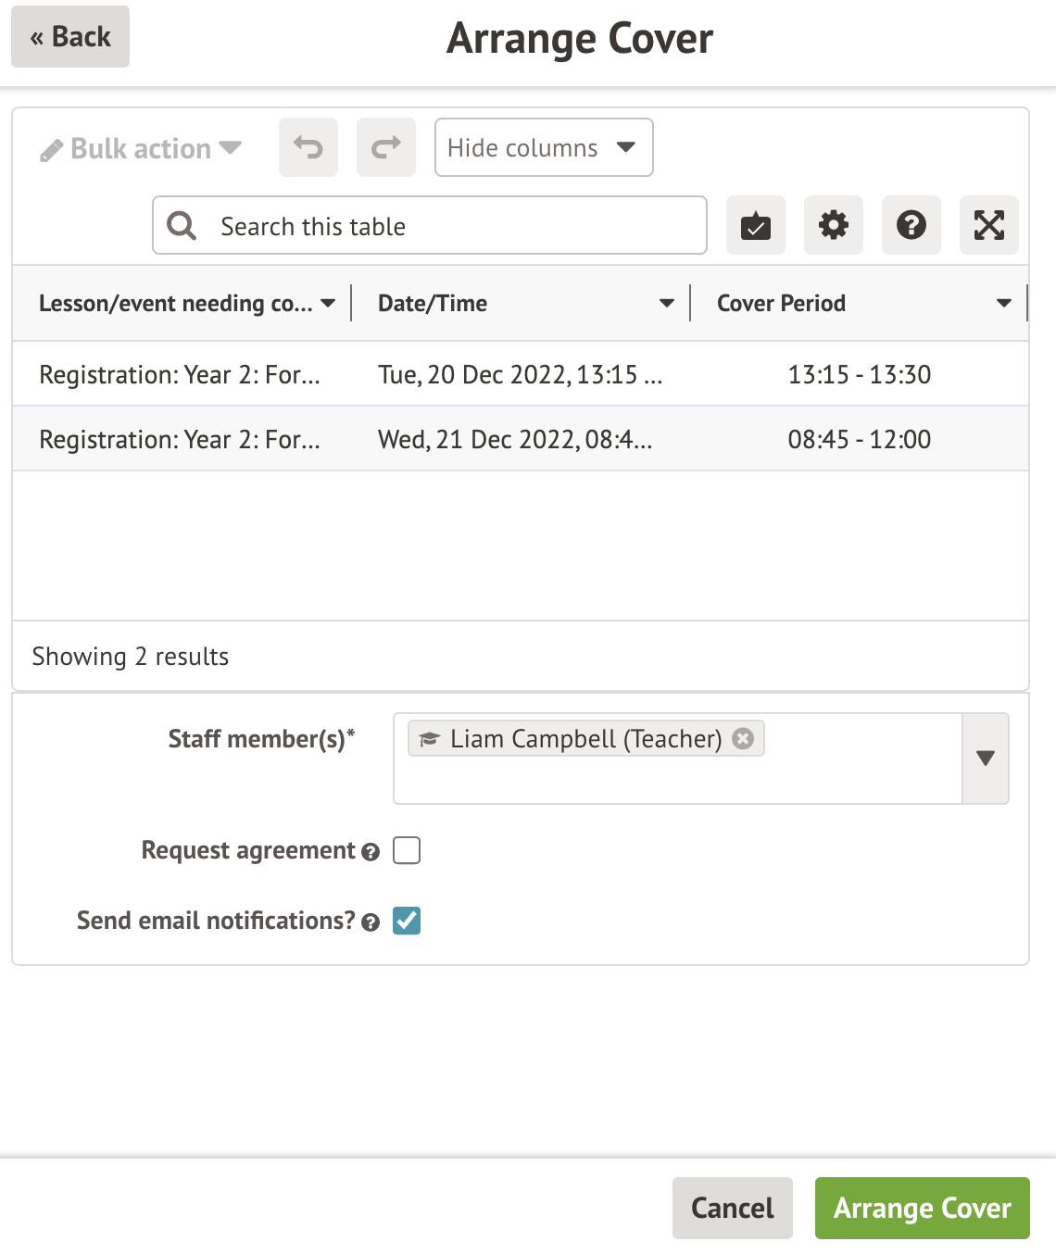This screenshot has width=1056, height=1254.
Task: Open table settings gear icon
Action: click(x=833, y=225)
